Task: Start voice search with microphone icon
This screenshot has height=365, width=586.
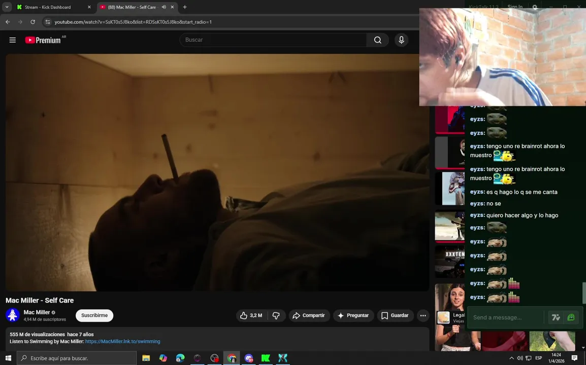Action: 401,40
